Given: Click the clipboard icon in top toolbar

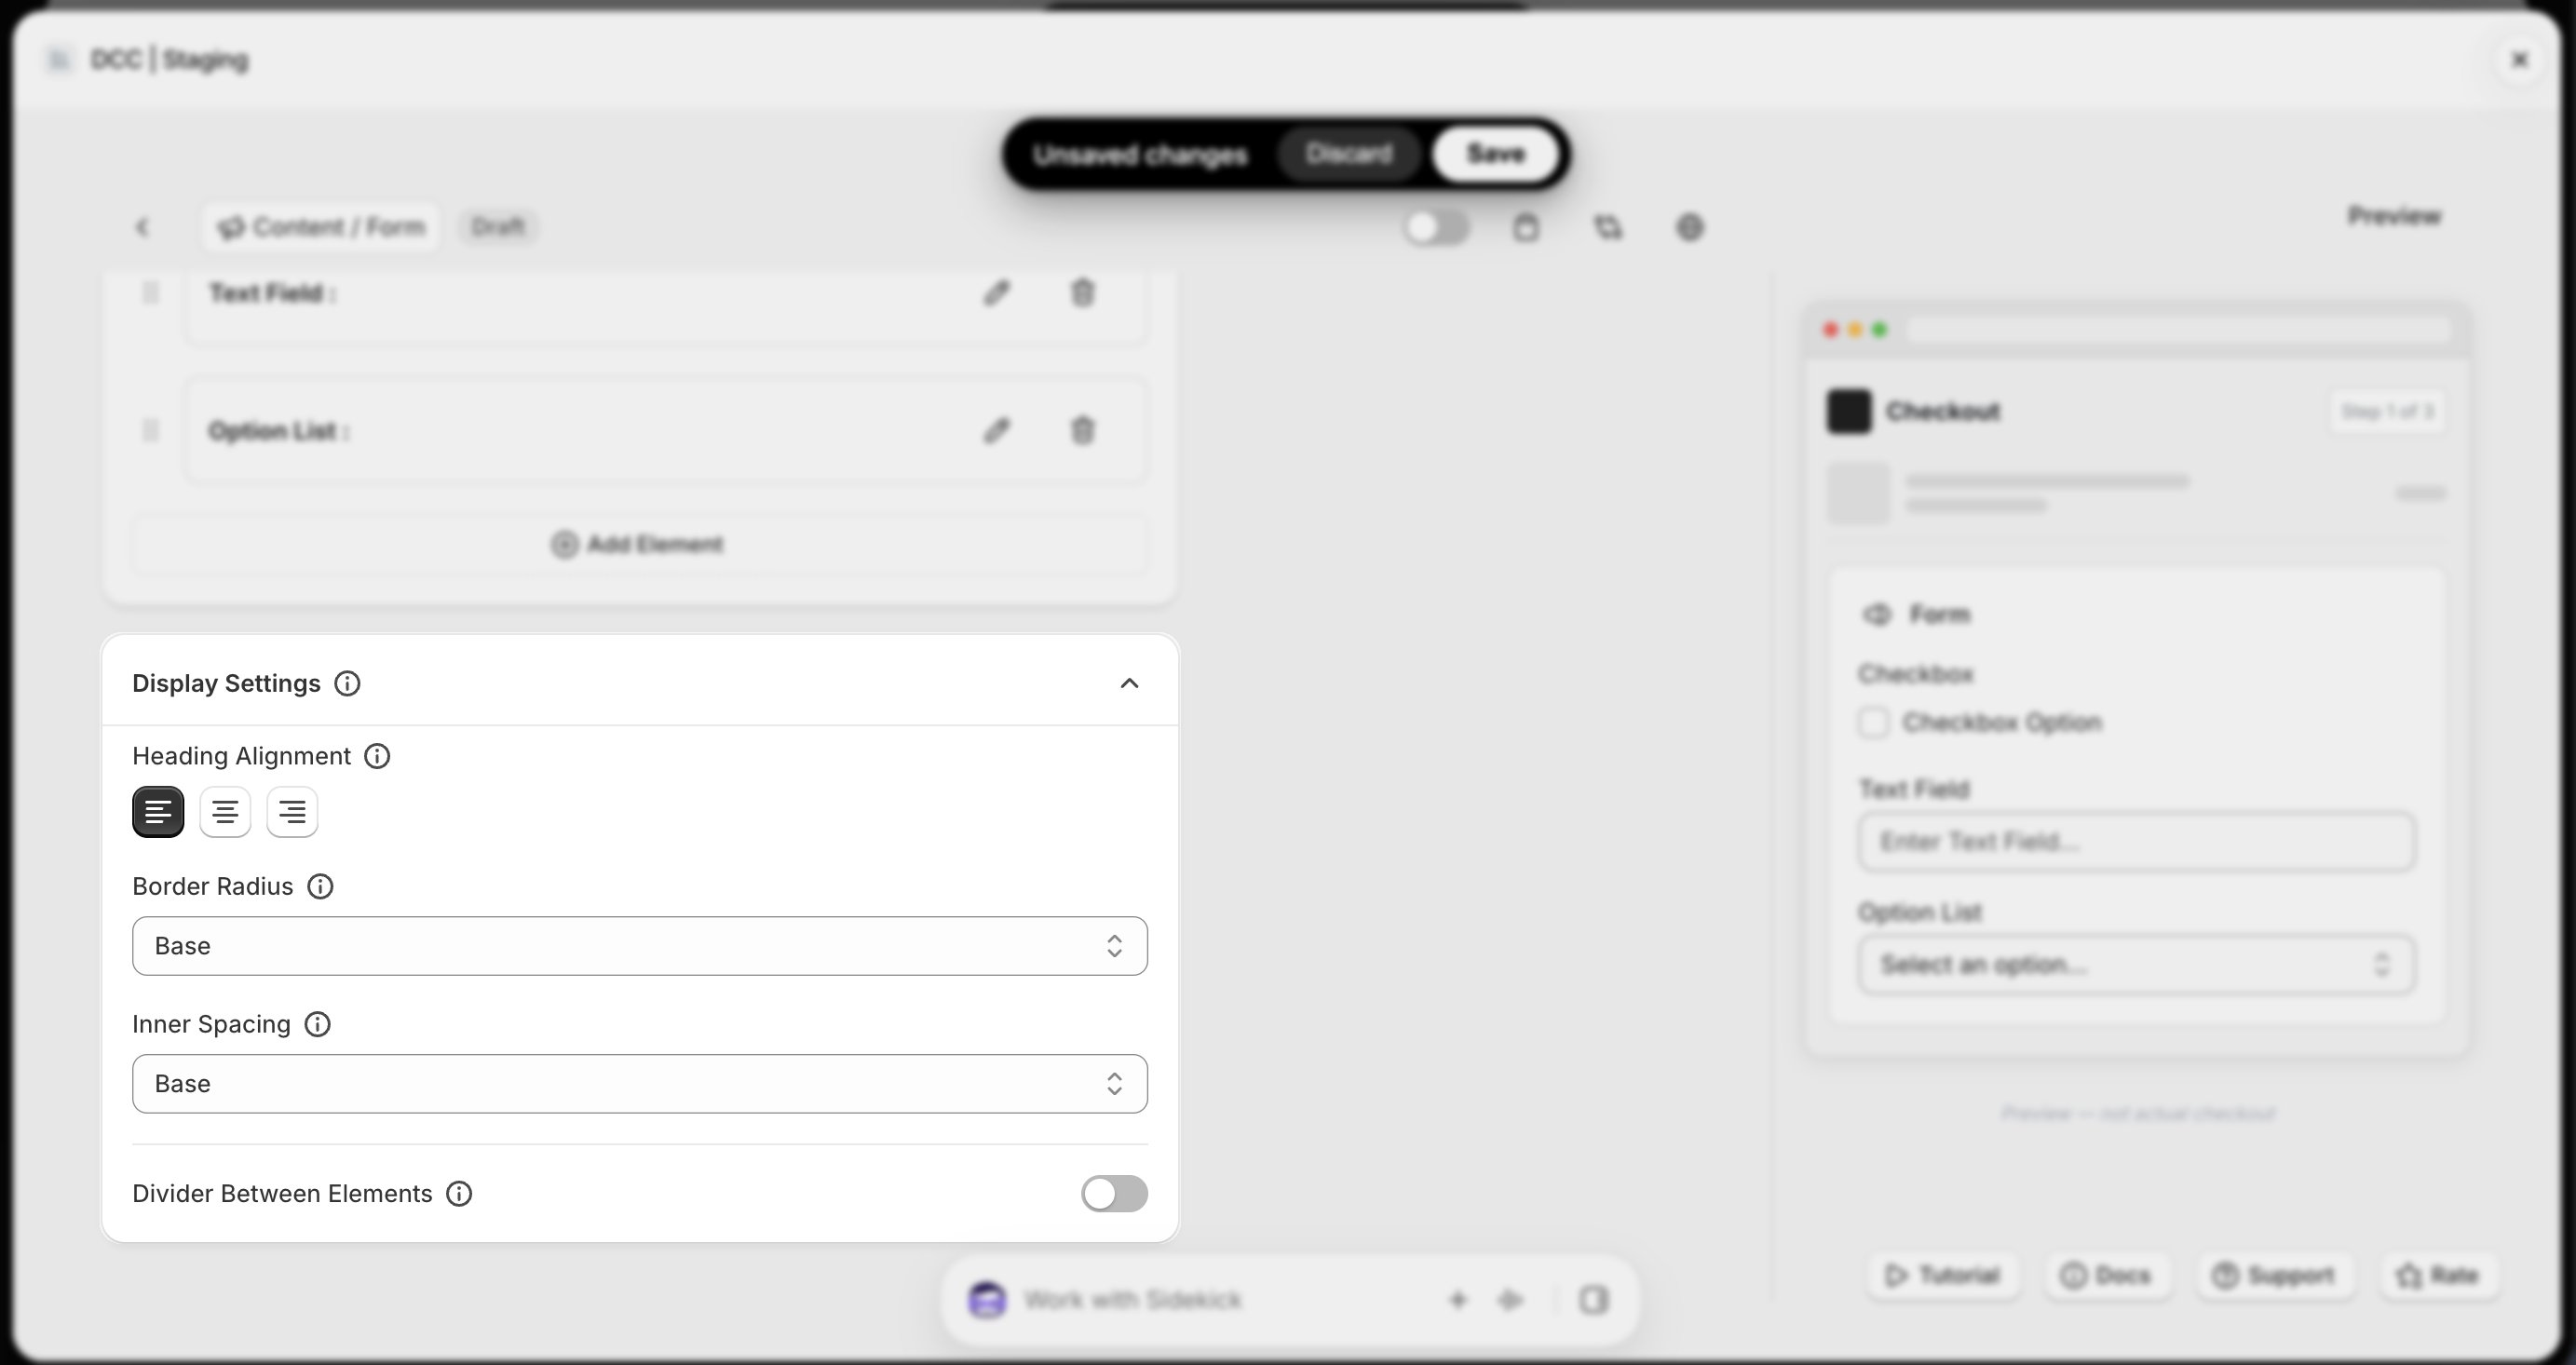Looking at the screenshot, I should pyautogui.click(x=1525, y=227).
